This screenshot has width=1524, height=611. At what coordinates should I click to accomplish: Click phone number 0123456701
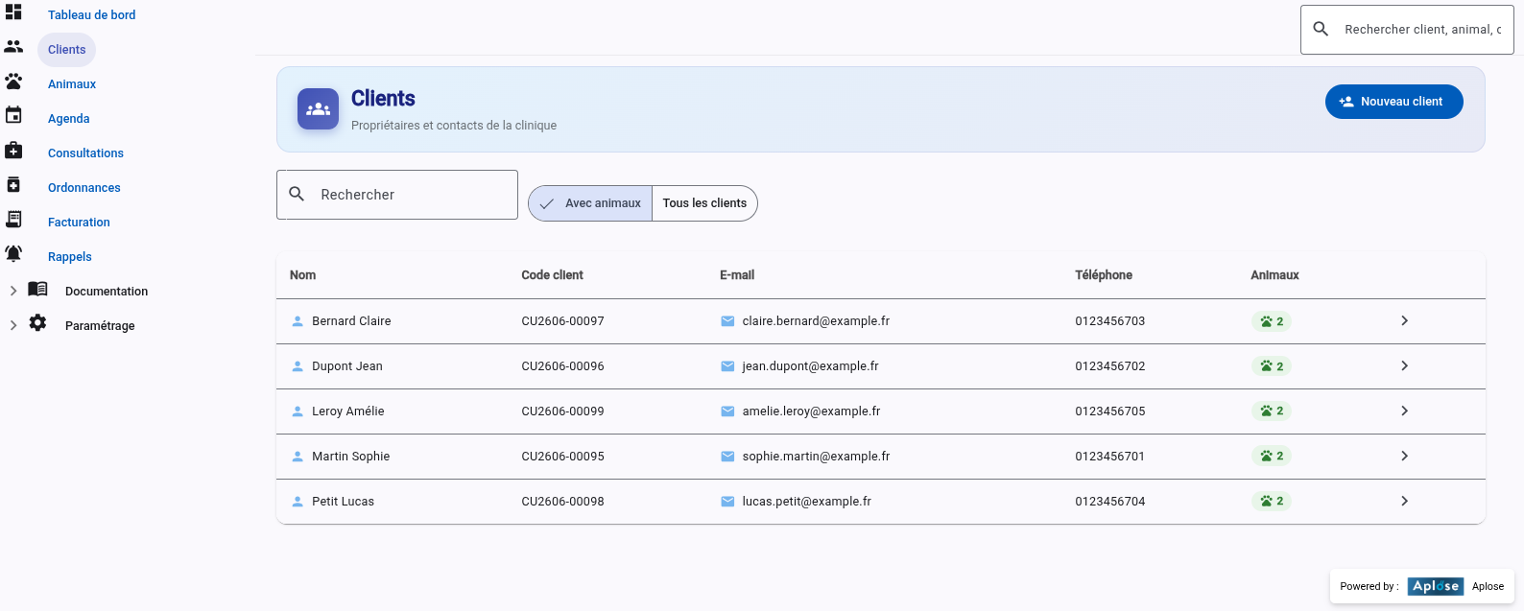coord(1110,457)
